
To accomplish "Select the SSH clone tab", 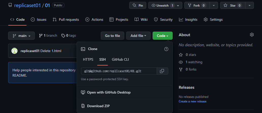I will click(x=102, y=59).
